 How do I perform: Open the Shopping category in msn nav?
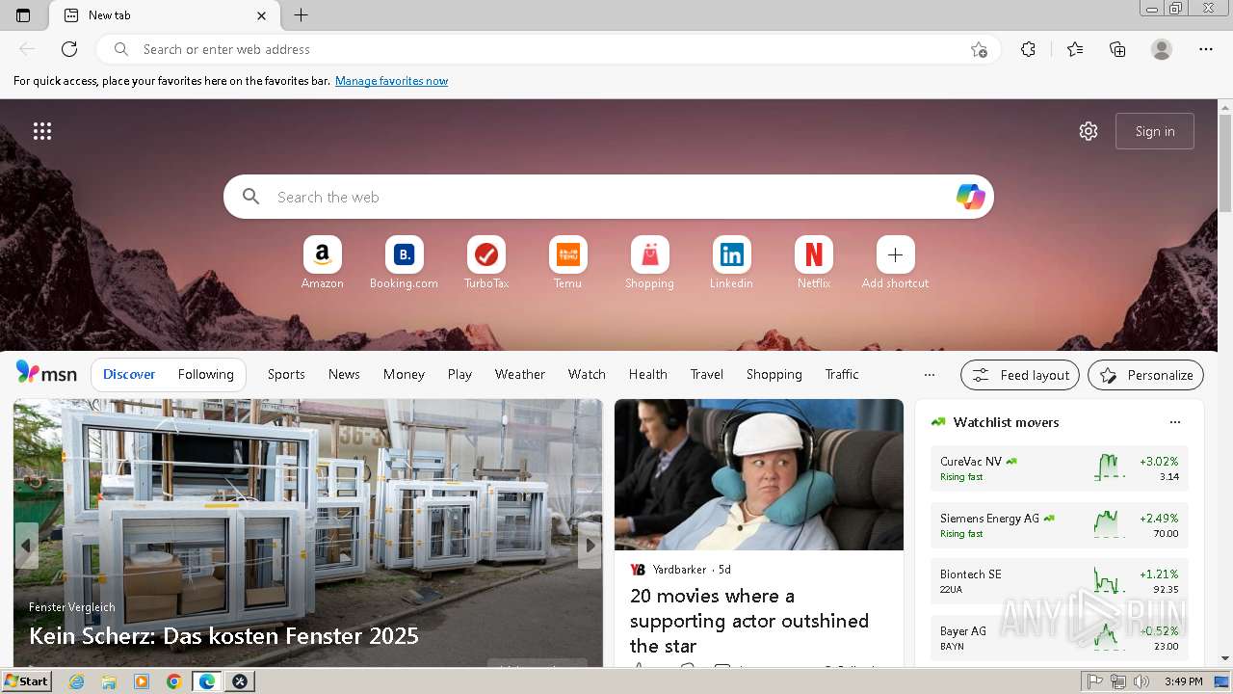point(774,374)
